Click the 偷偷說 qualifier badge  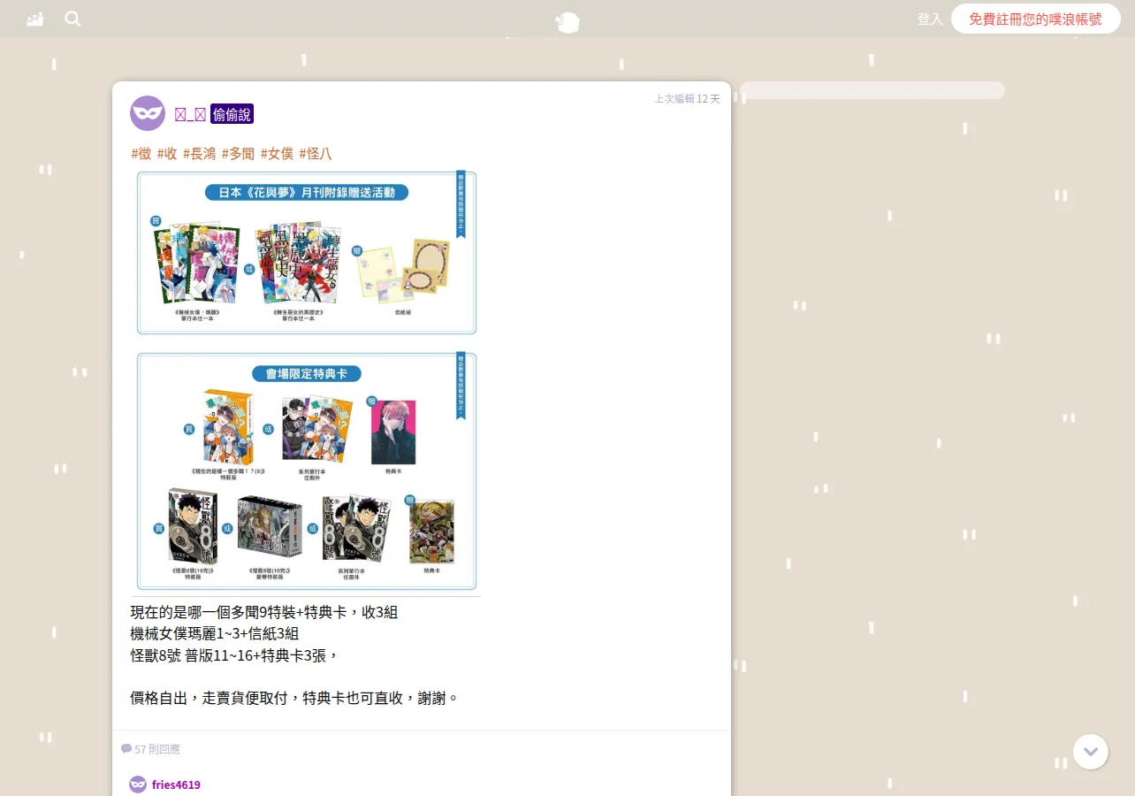coord(232,113)
